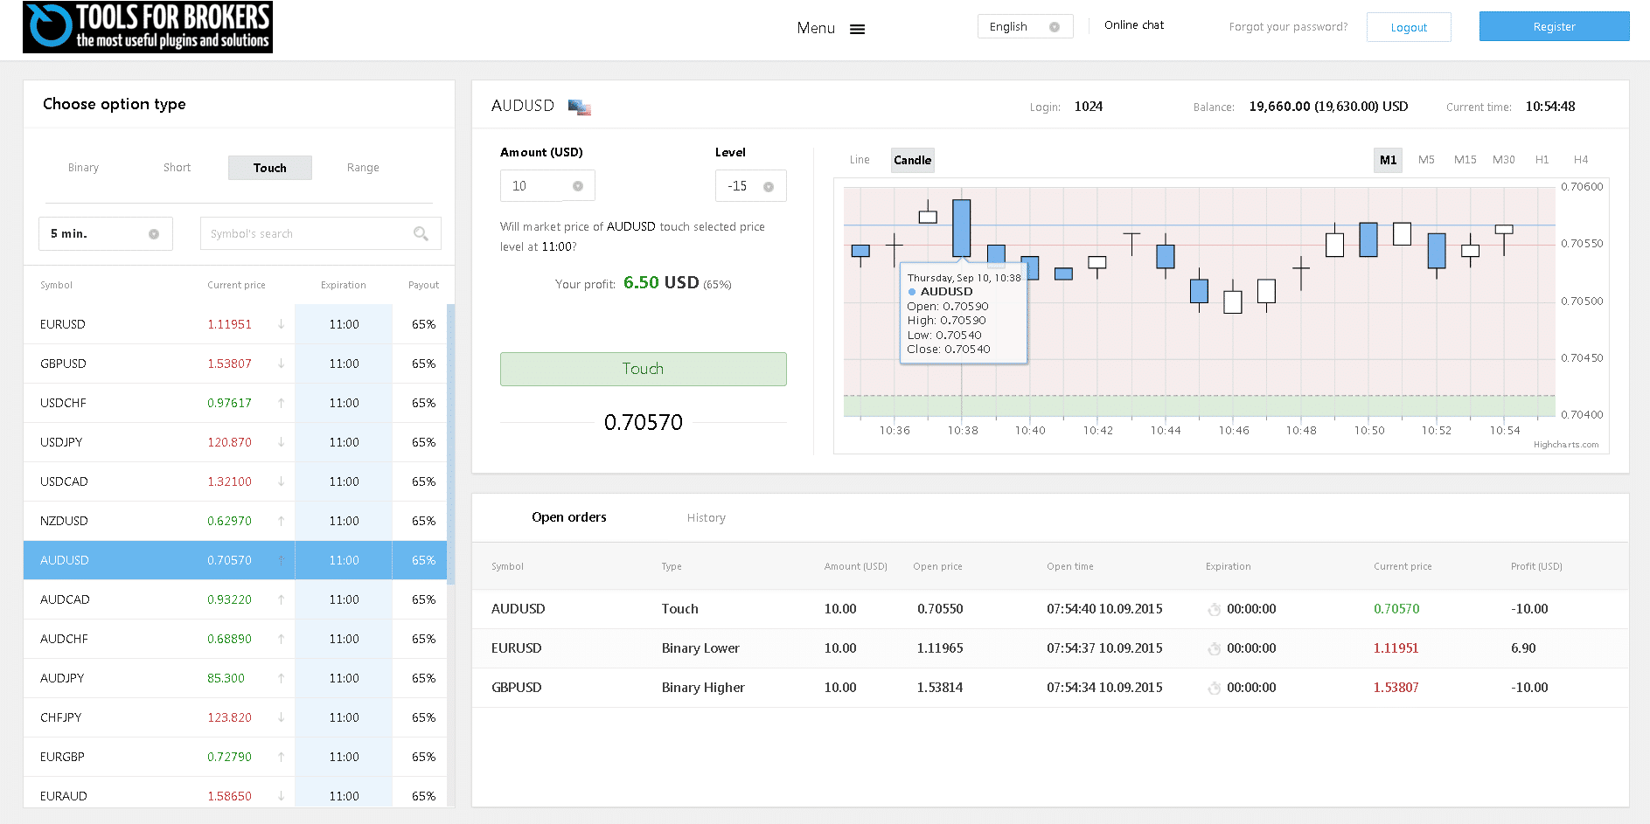Set chart timeframe to M5

[x=1425, y=160]
